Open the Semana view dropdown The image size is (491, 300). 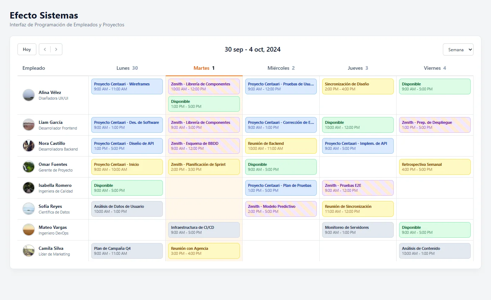coord(458,50)
